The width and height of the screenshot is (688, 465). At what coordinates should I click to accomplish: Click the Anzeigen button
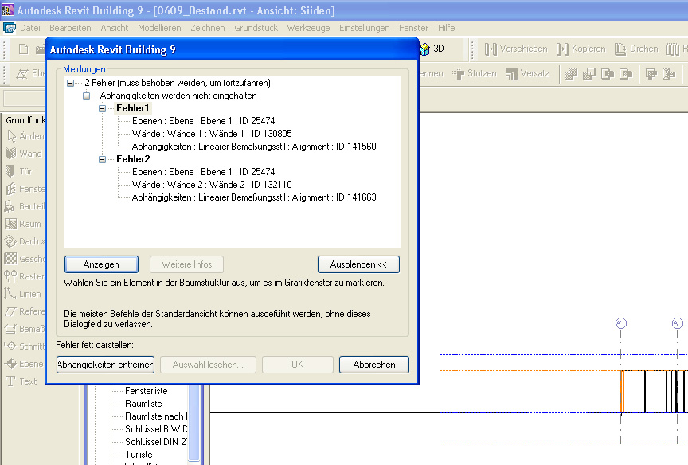coord(101,264)
